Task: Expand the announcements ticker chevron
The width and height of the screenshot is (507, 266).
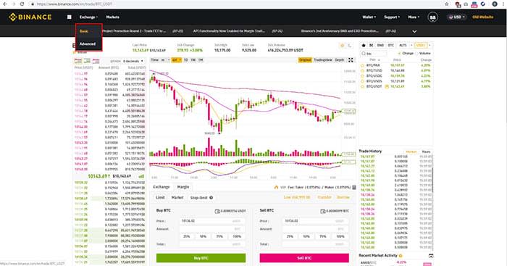Action: click(414, 31)
